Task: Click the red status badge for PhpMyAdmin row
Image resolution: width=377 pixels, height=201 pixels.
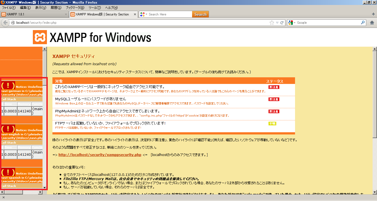Action: 274,112
